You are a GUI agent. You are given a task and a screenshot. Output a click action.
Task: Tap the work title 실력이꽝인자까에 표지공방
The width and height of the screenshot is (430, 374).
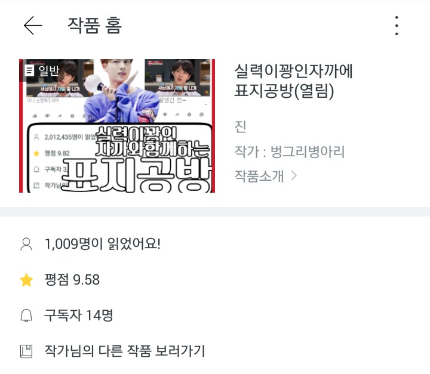[x=293, y=81]
